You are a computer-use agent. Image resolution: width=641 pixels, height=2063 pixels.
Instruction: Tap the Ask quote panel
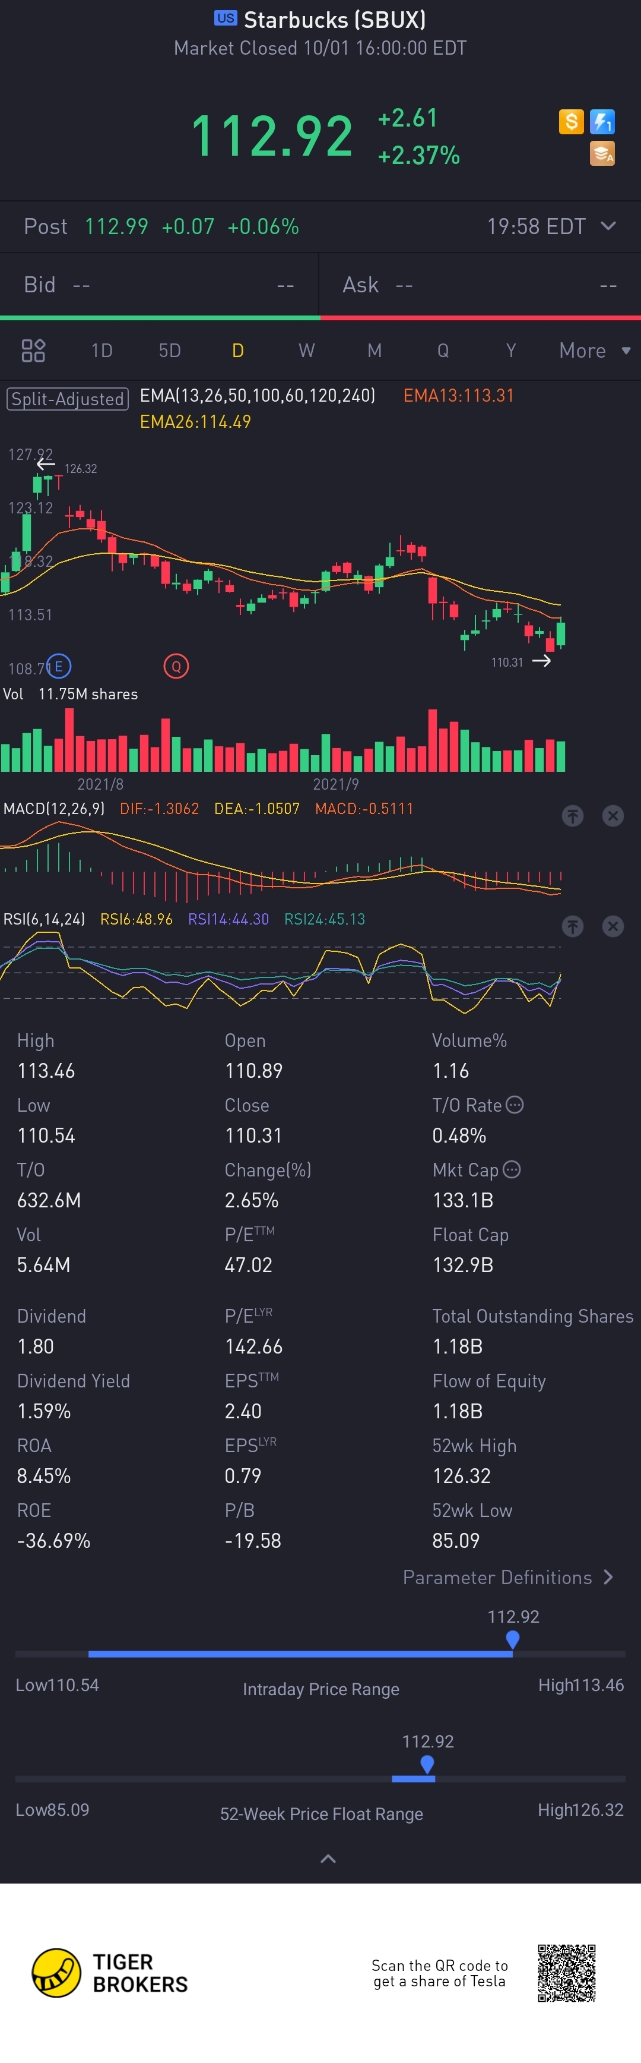pos(480,285)
